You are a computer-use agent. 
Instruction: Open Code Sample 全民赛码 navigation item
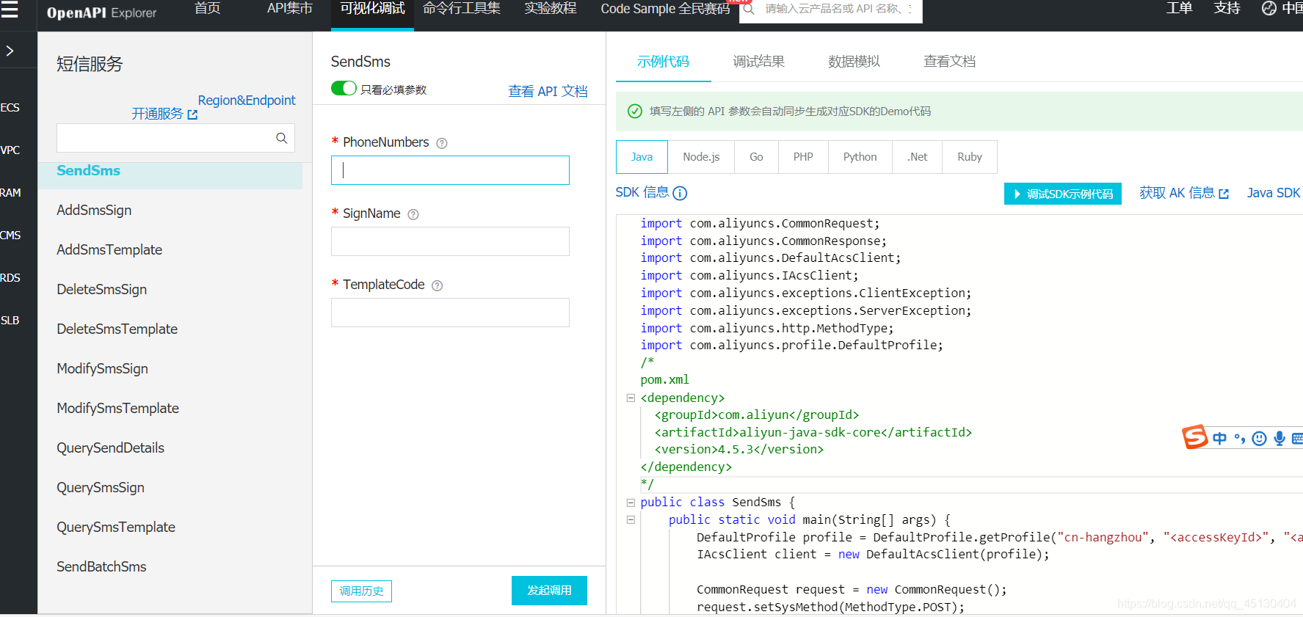pos(665,9)
